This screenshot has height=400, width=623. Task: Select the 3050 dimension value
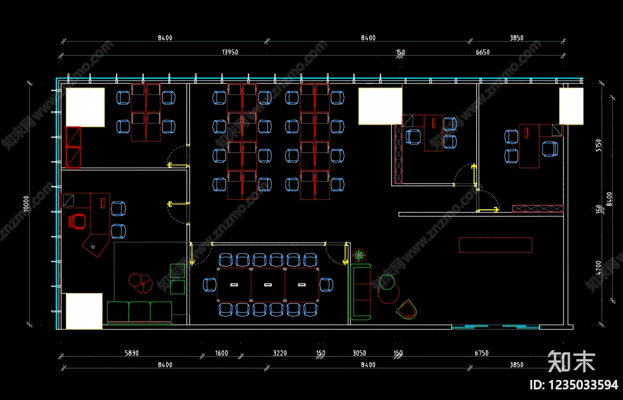point(359,353)
